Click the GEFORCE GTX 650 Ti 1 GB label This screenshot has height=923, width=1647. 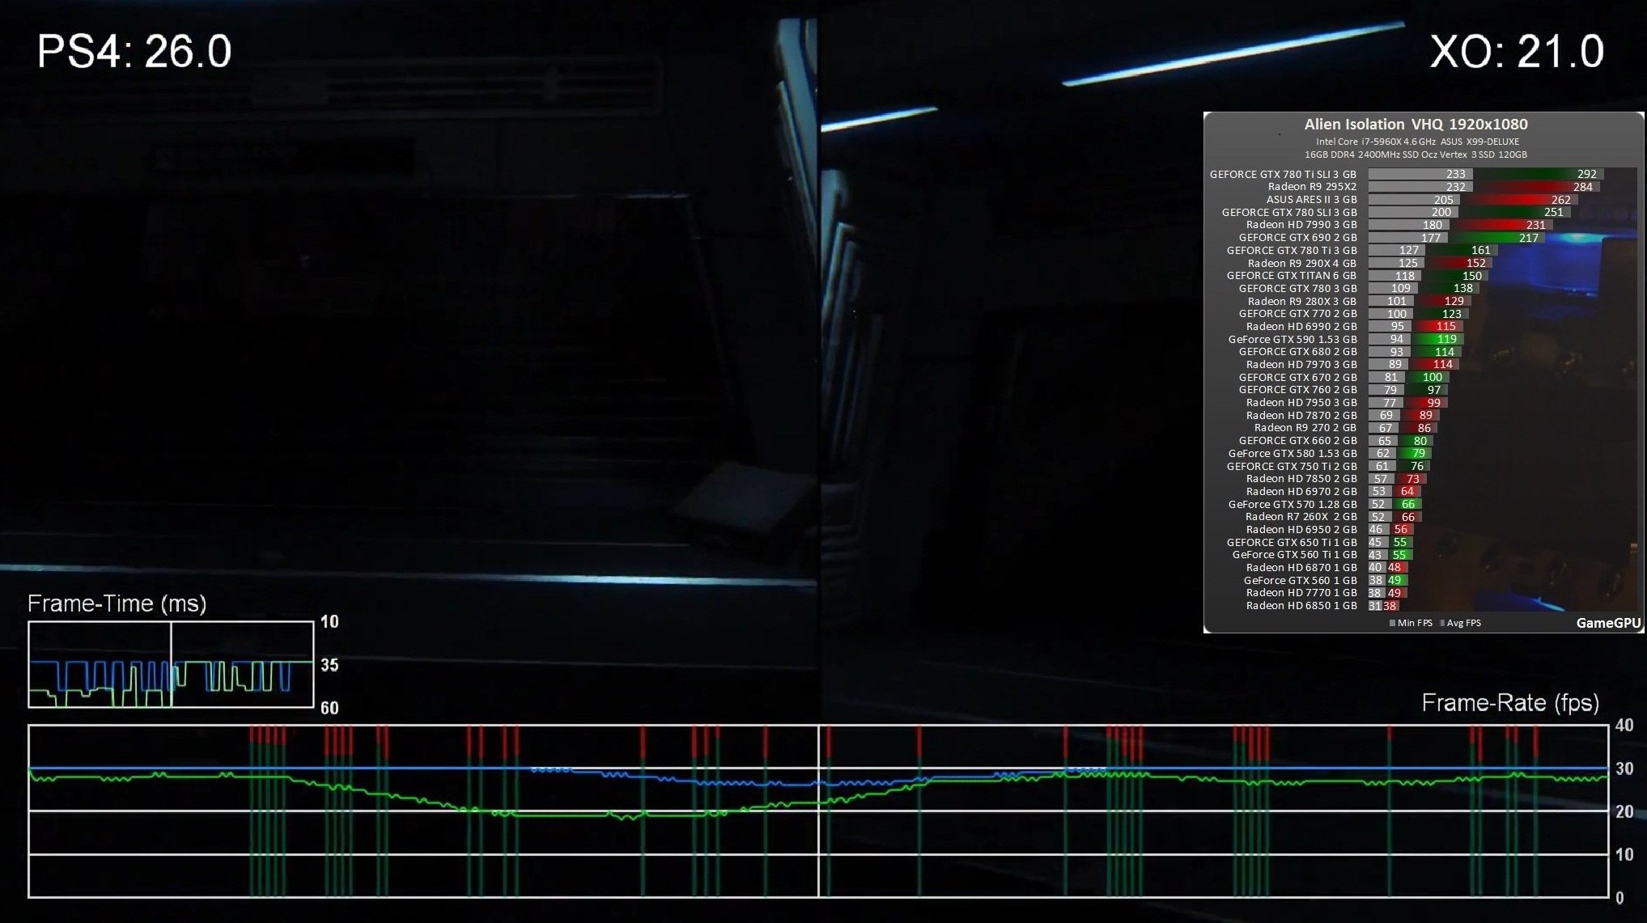tap(1292, 543)
